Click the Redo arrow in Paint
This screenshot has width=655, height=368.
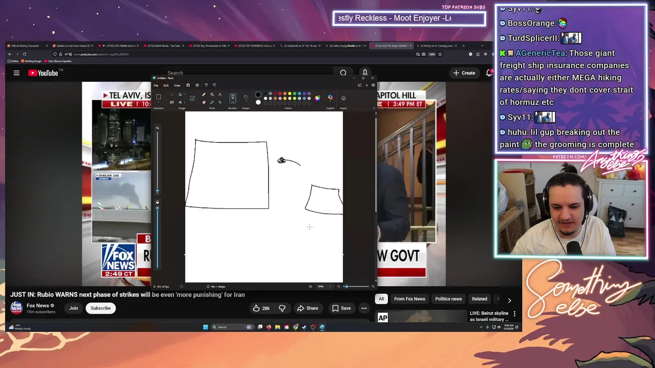(x=214, y=85)
